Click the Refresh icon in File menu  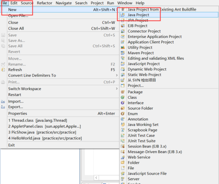click(3, 70)
